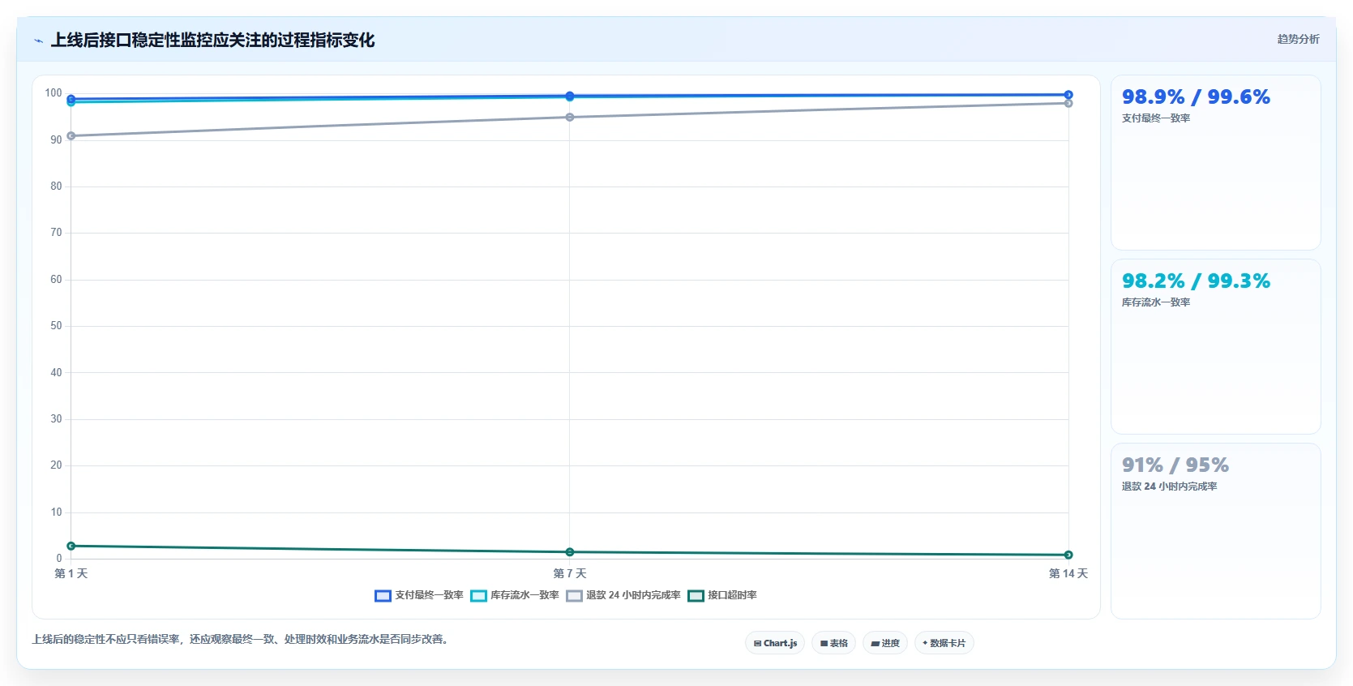Hide the 接口超时率 legend series
Image resolution: width=1353 pixels, height=686 pixels.
tap(722, 595)
